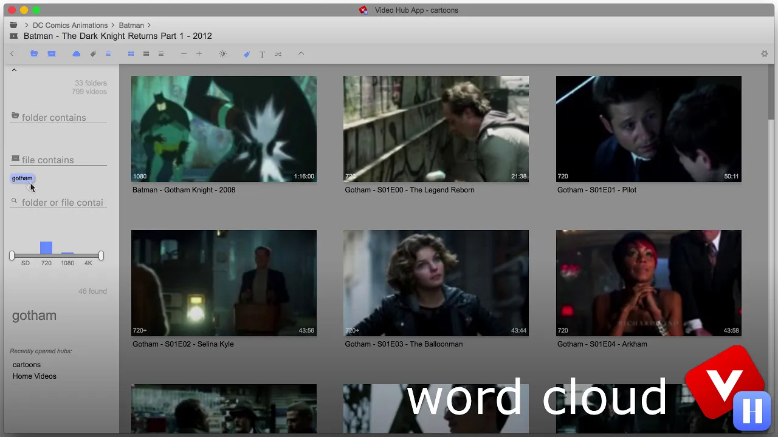The width and height of the screenshot is (778, 437).
Task: Open Batman - Gotham Knight - 2008 thumbnail
Action: tap(224, 129)
